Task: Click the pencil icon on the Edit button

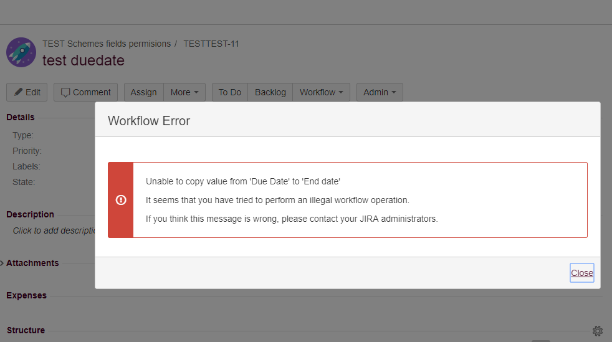Action: click(18, 92)
